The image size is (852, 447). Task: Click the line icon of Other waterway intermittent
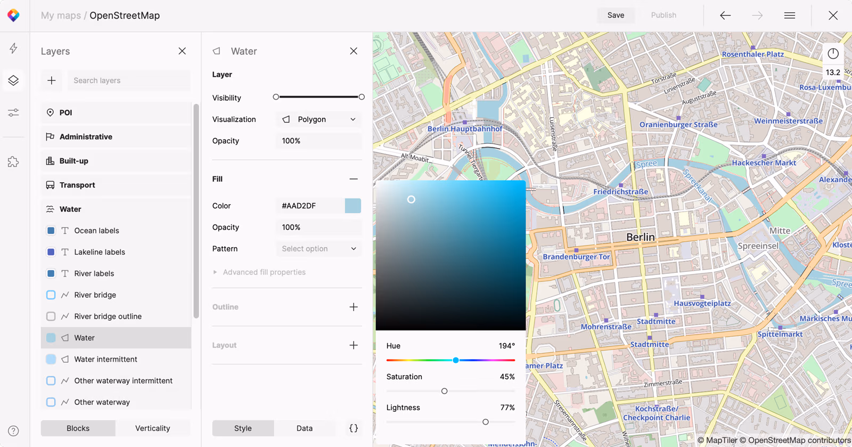pyautogui.click(x=65, y=381)
